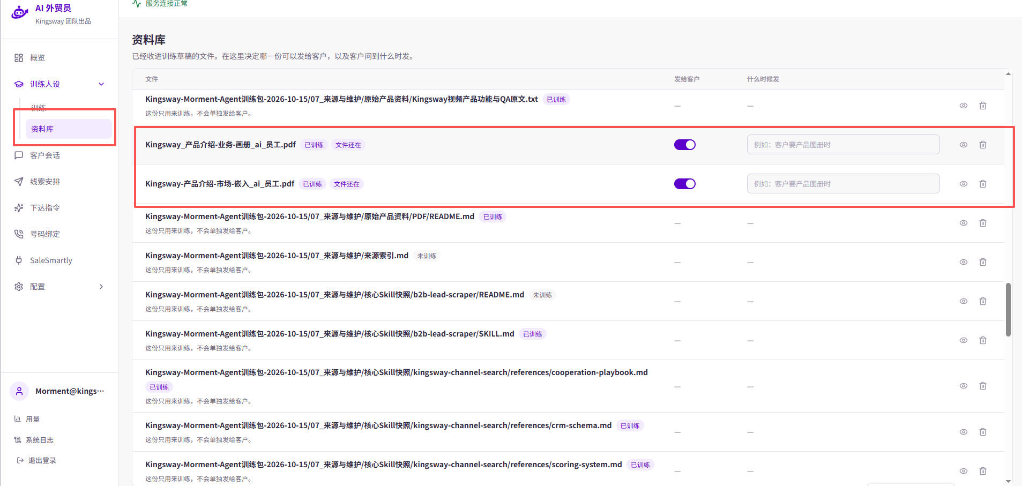This screenshot has height=486, width=1022.
Task: Delete the Kingsway_产品介绍-业务-画册 pdf file
Action: point(982,145)
